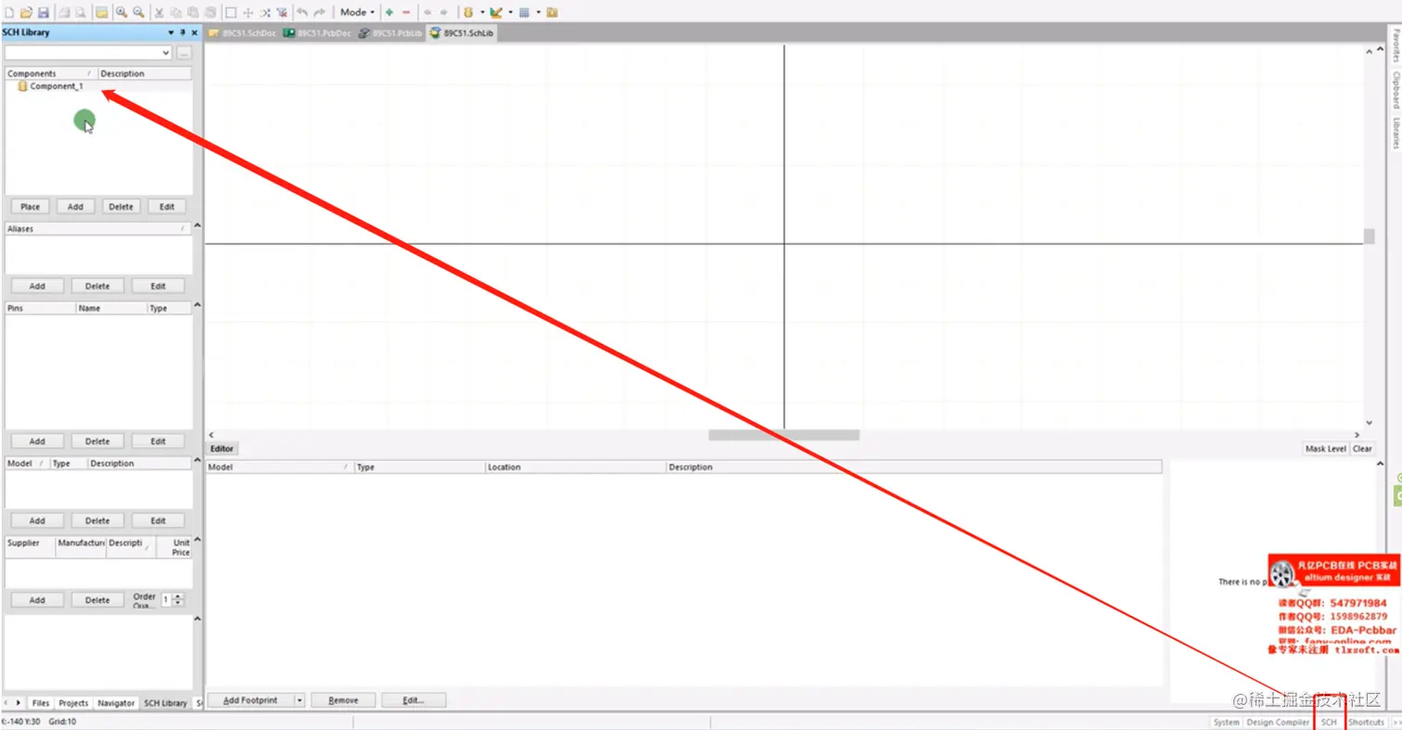The image size is (1402, 730).
Task: Zoom in using the magnifier plus icon
Action: pos(121,12)
